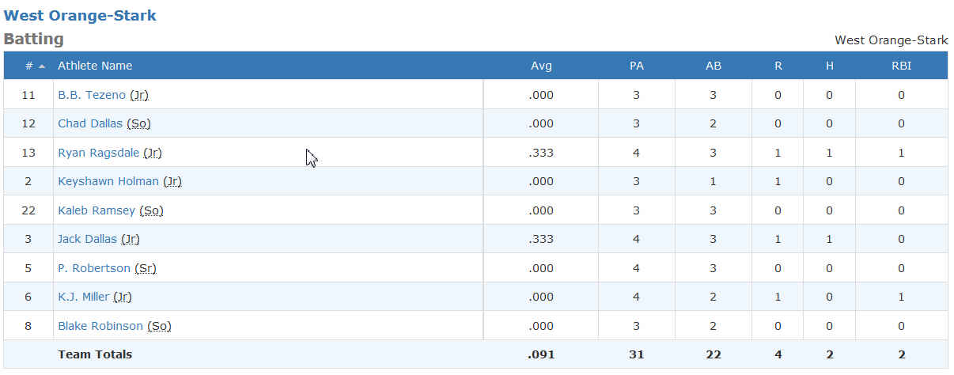
Task: Select Chad Dallas's AB value
Action: coord(714,123)
